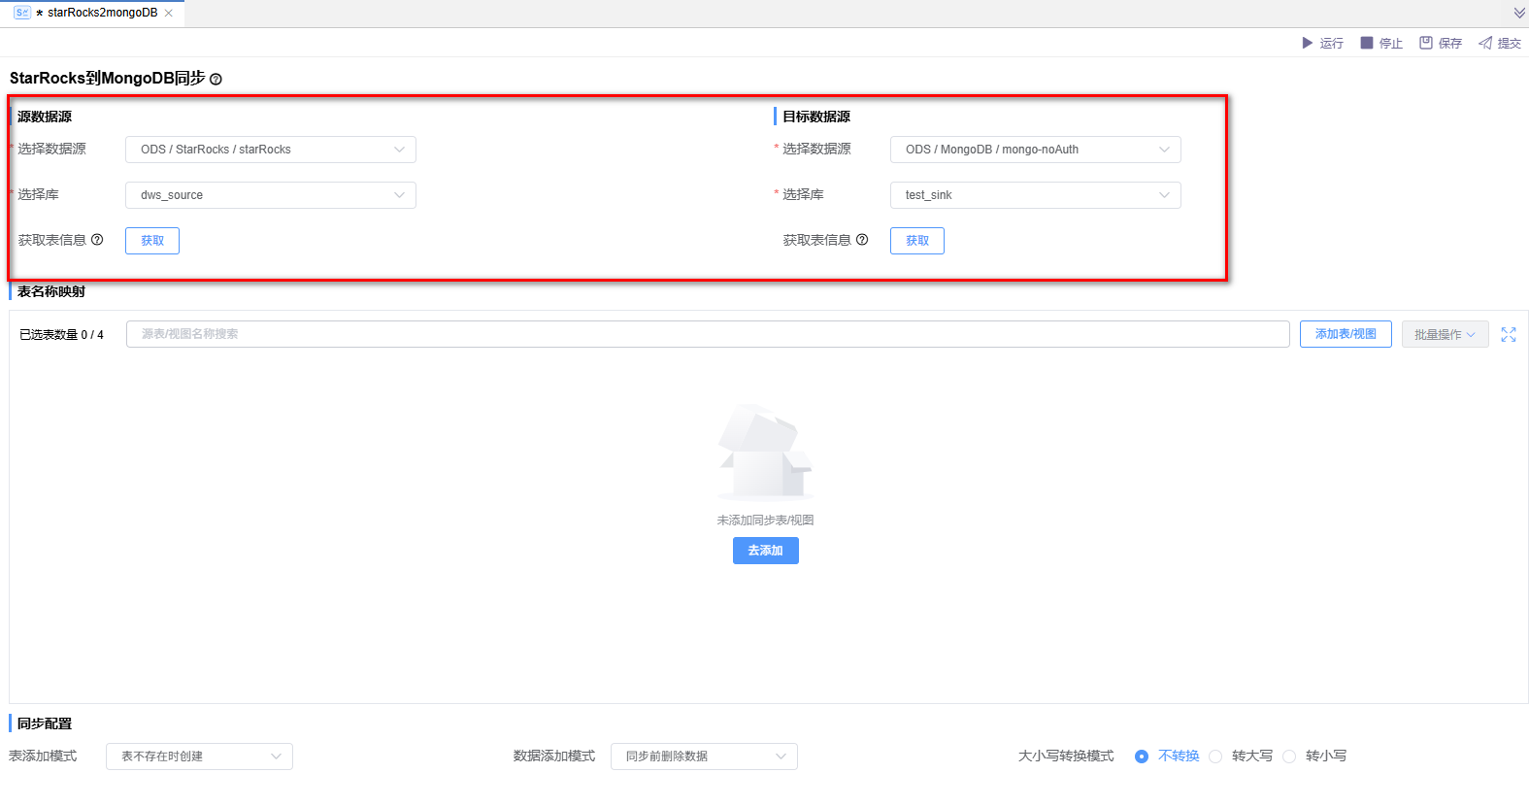Close the starRocks2mongoDB tab
This screenshot has width=1529, height=807.
pos(169,14)
